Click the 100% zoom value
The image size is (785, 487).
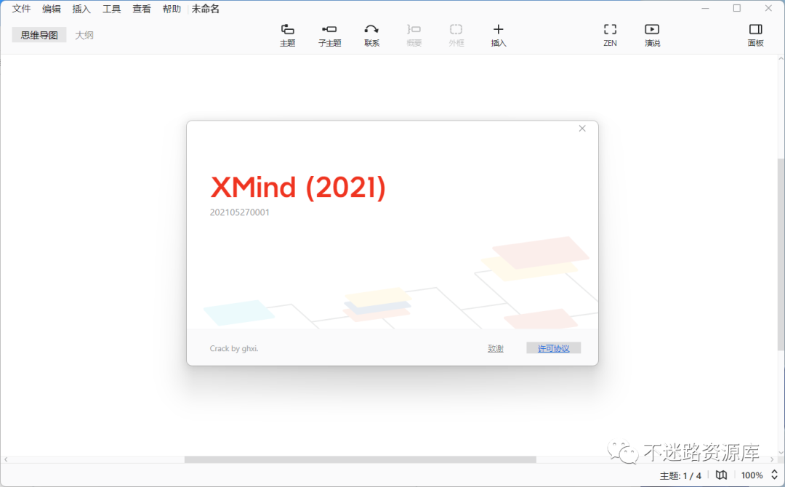pyautogui.click(x=752, y=475)
